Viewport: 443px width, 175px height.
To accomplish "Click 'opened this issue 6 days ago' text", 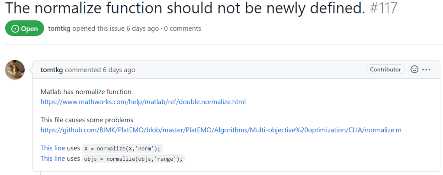I will pyautogui.click(x=116, y=29).
